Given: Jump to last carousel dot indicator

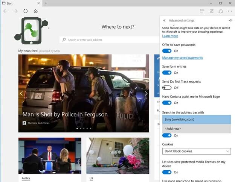Looking at the screenshot, I should [x=90, y=129].
